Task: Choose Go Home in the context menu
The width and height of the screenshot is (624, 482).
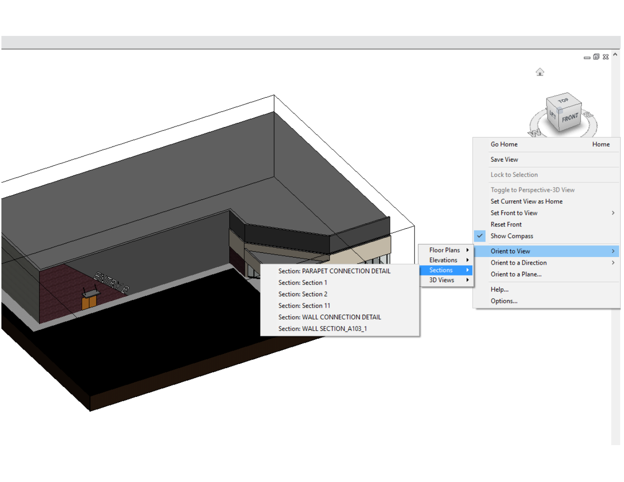Action: point(546,144)
